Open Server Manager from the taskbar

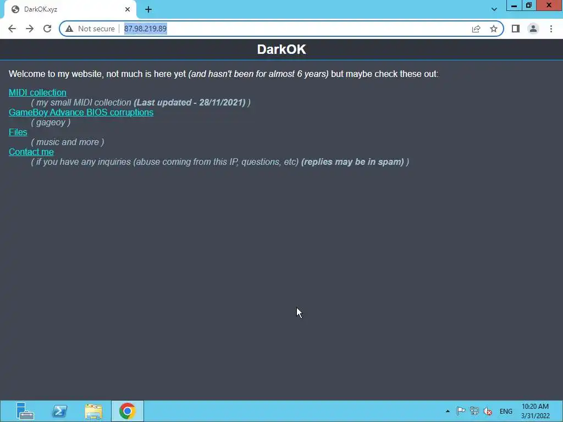pyautogui.click(x=25, y=411)
